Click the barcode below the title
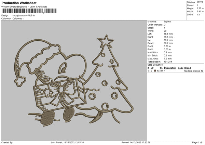205x145 pixels. click(x=29, y=11)
